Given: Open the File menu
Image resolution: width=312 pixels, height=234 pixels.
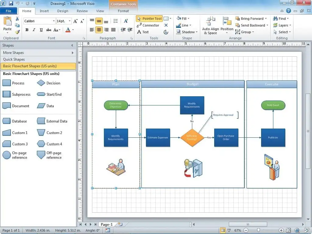Looking at the screenshot, I should (x=9, y=11).
